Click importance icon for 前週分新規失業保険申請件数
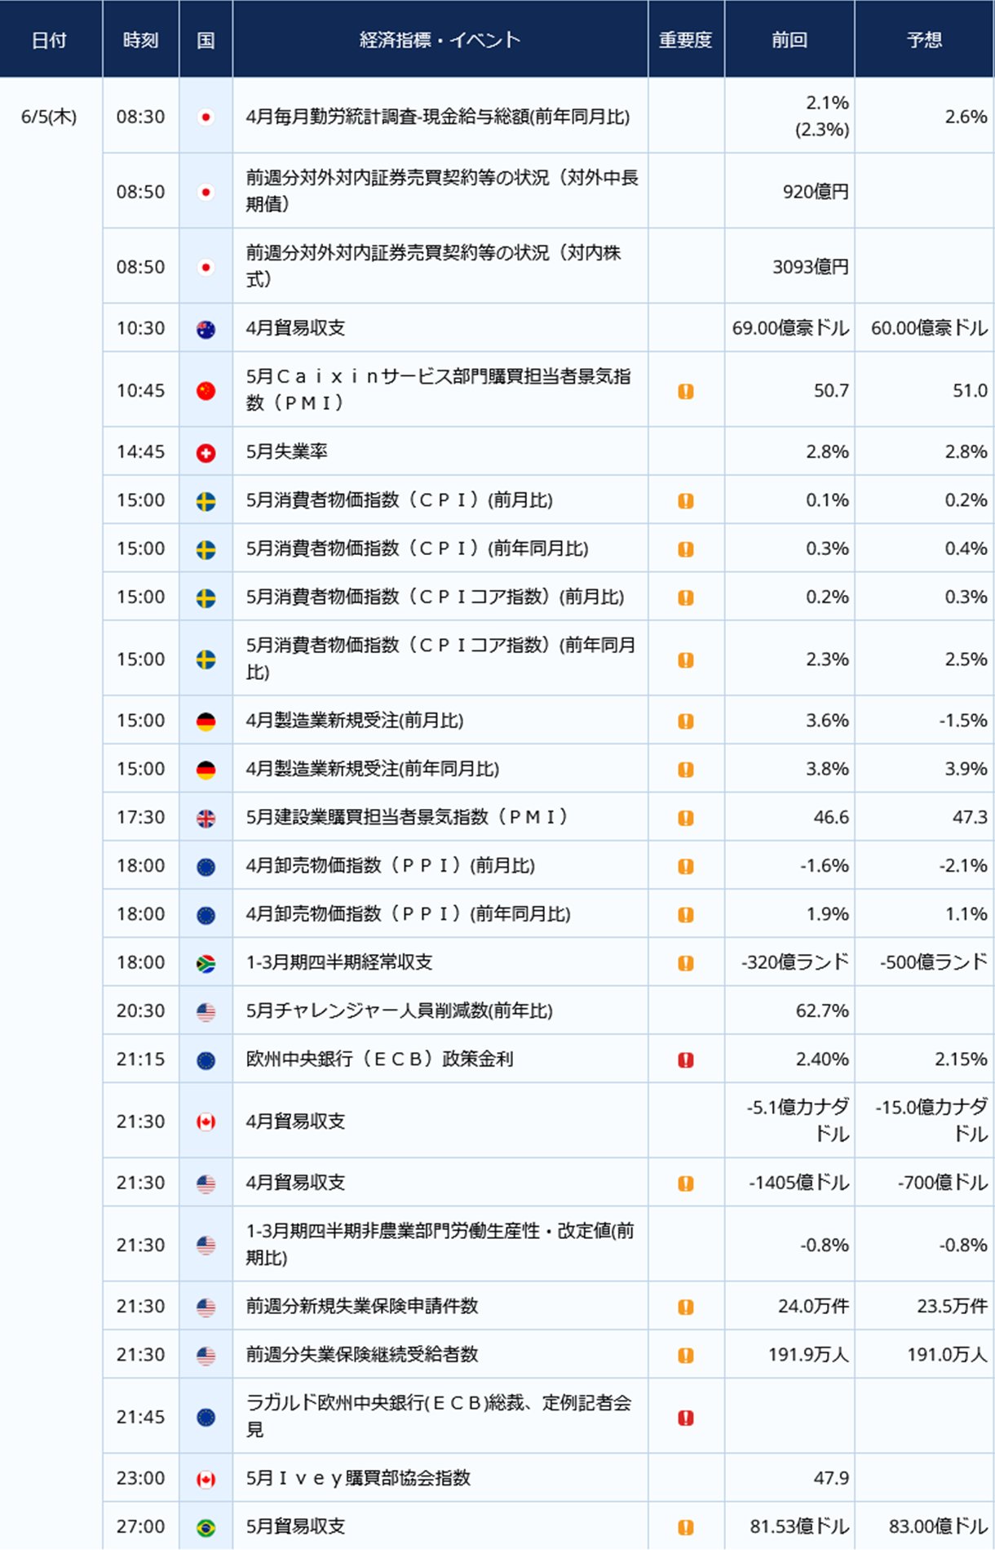This screenshot has height=1550, width=995. coord(686,1307)
